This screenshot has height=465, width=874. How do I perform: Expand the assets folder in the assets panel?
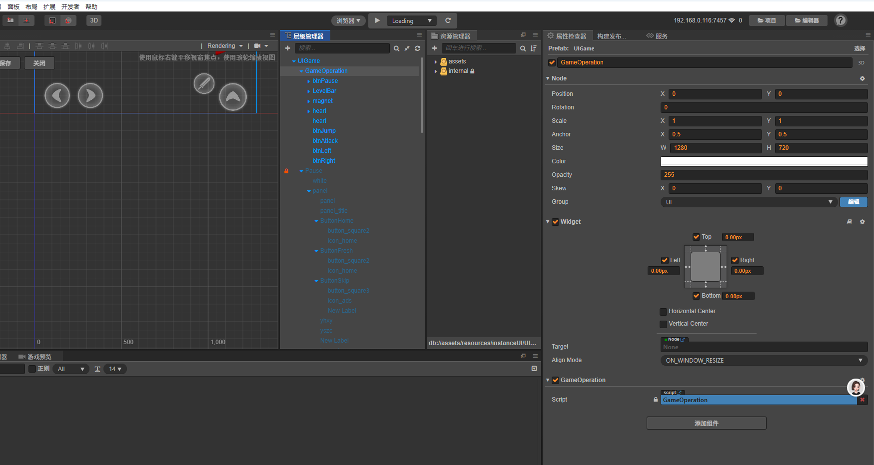436,62
